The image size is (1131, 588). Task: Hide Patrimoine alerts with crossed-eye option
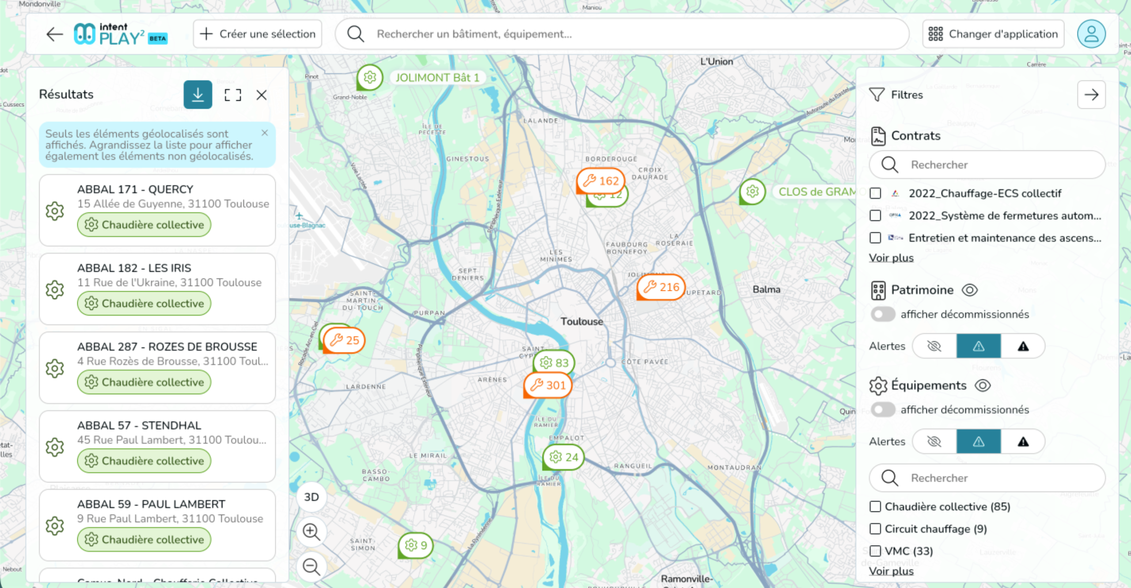[x=934, y=346]
